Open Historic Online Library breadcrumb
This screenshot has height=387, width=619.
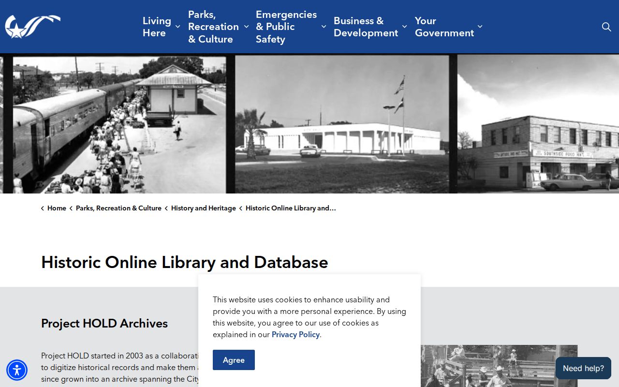(291, 208)
